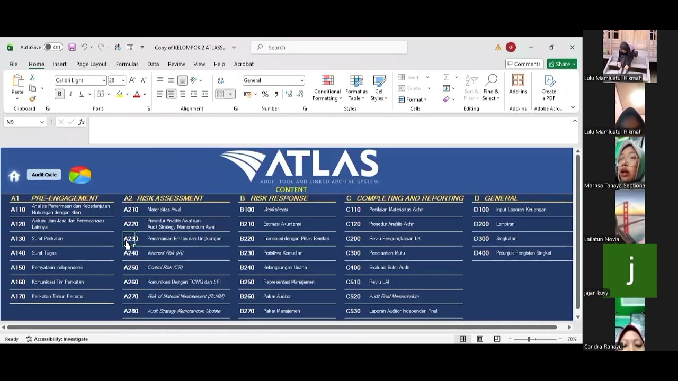Viewport: 678px width, 381px height.
Task: Switch to the Review tab
Action: coord(176,64)
